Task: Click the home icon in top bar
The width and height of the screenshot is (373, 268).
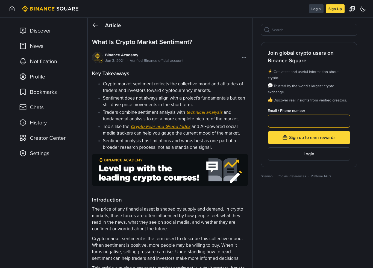Action: point(12,9)
